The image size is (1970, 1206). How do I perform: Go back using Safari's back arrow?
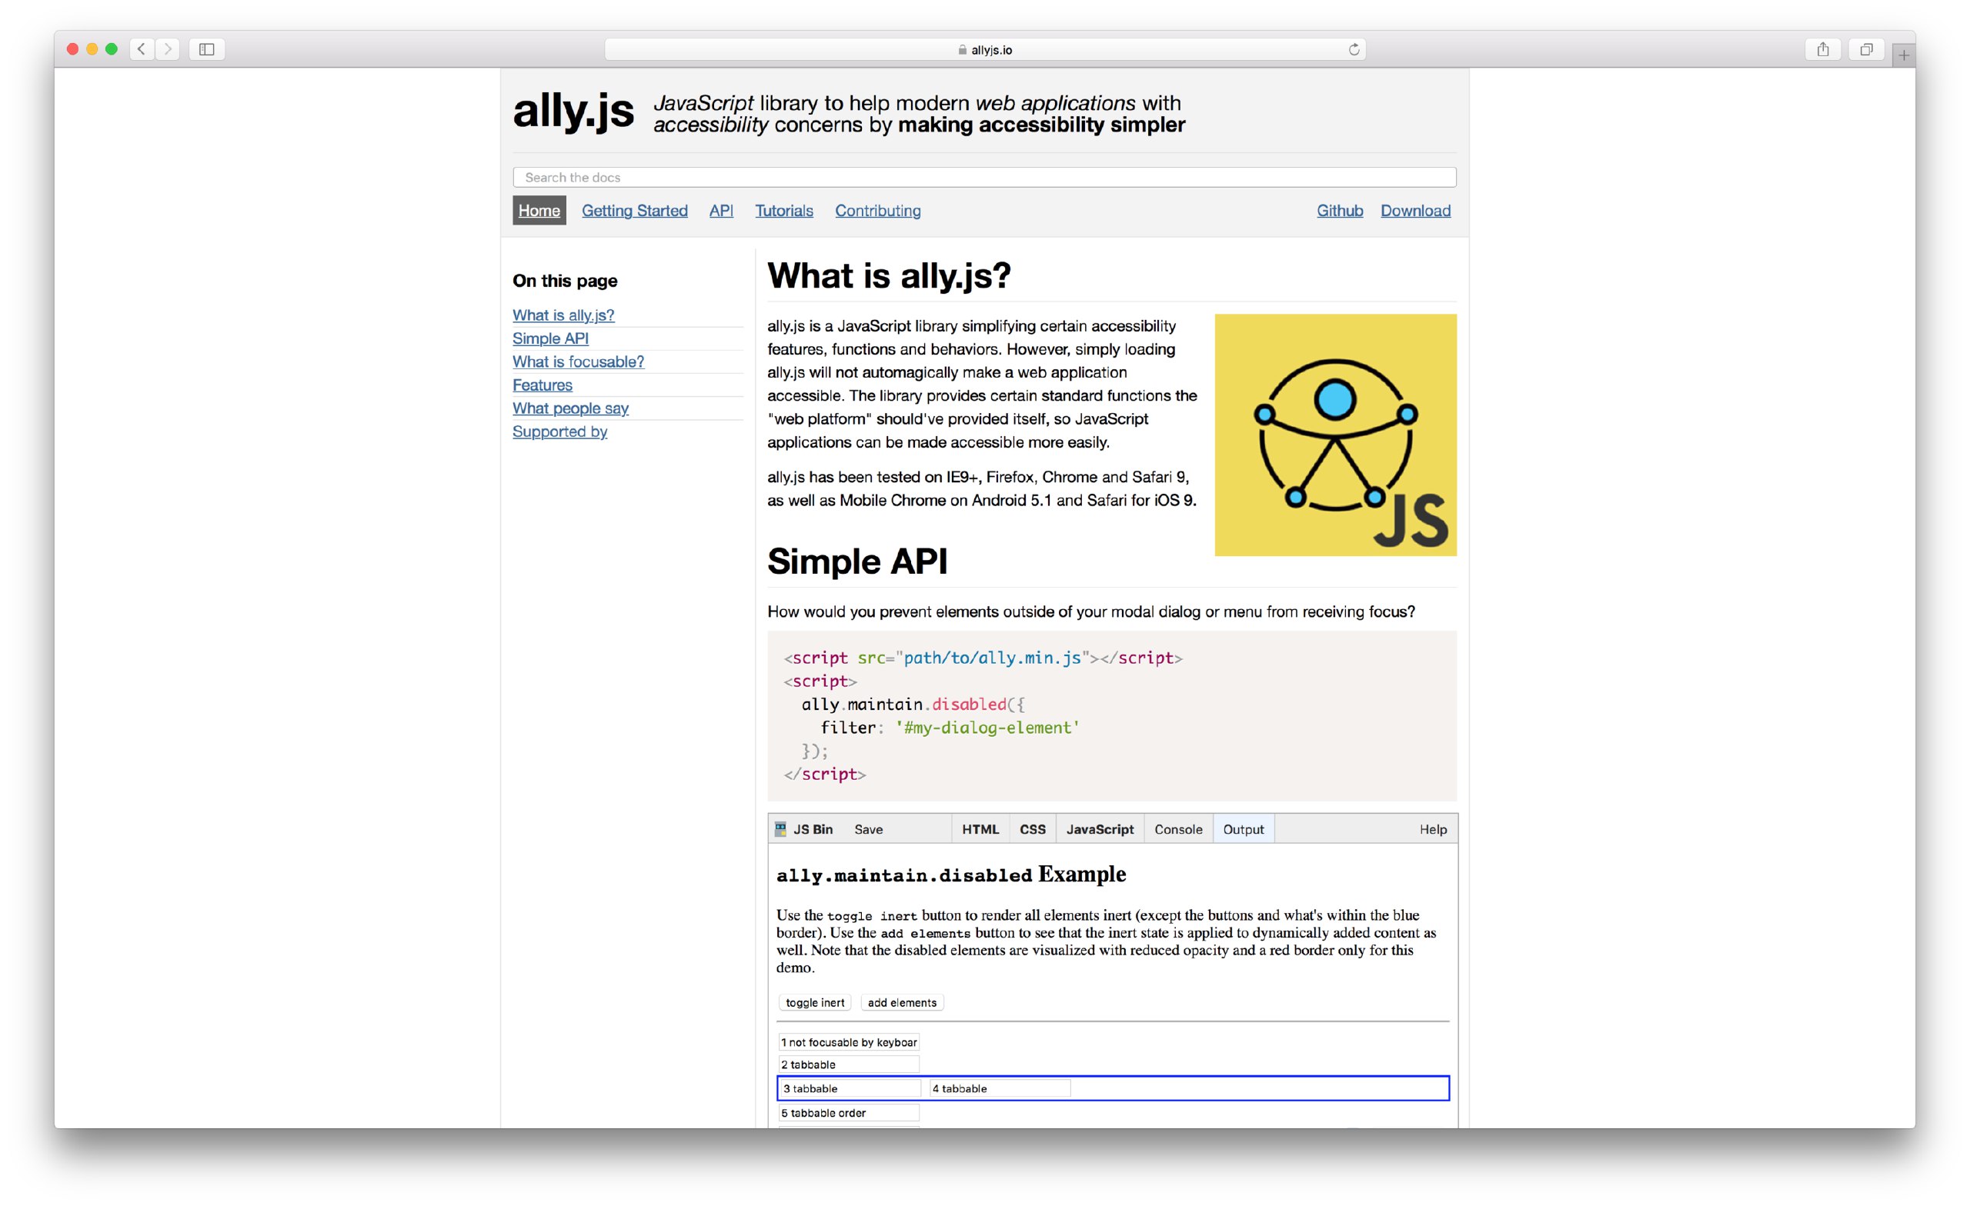pyautogui.click(x=142, y=48)
